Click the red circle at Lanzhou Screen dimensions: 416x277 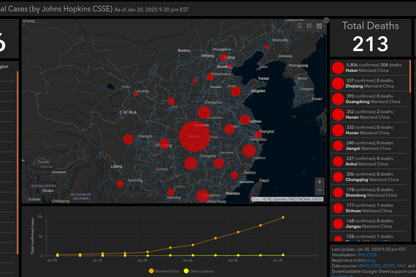(136, 94)
